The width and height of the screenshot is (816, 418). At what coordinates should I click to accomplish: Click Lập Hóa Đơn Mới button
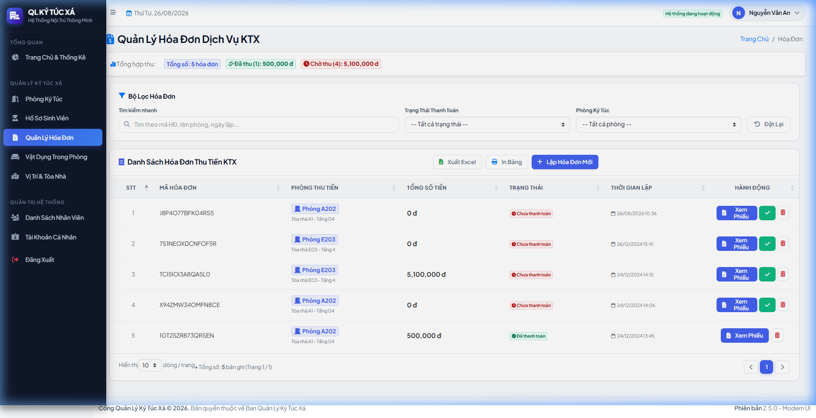[565, 162]
